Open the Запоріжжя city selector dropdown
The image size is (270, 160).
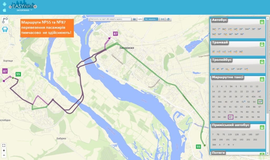[24, 10]
